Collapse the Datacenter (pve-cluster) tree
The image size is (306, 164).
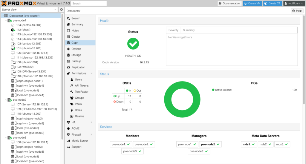click(x=2, y=16)
